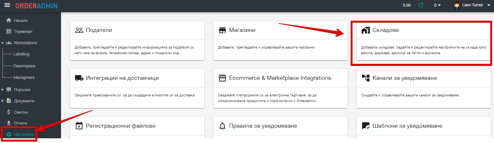The height and width of the screenshot is (143, 494).
Task: Open the dropdown arrow next to Liam Turner
Action: click(x=489, y=5)
